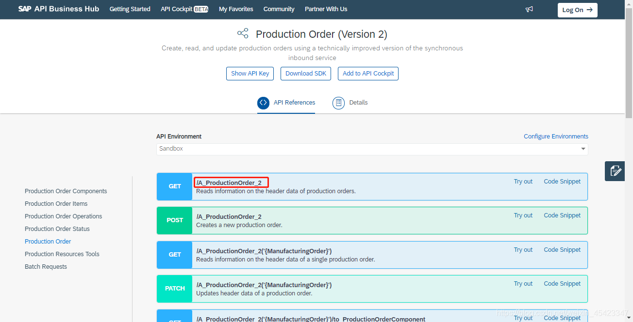Click the Production Order (Version 2) title
This screenshot has width=633, height=322.
321,34
